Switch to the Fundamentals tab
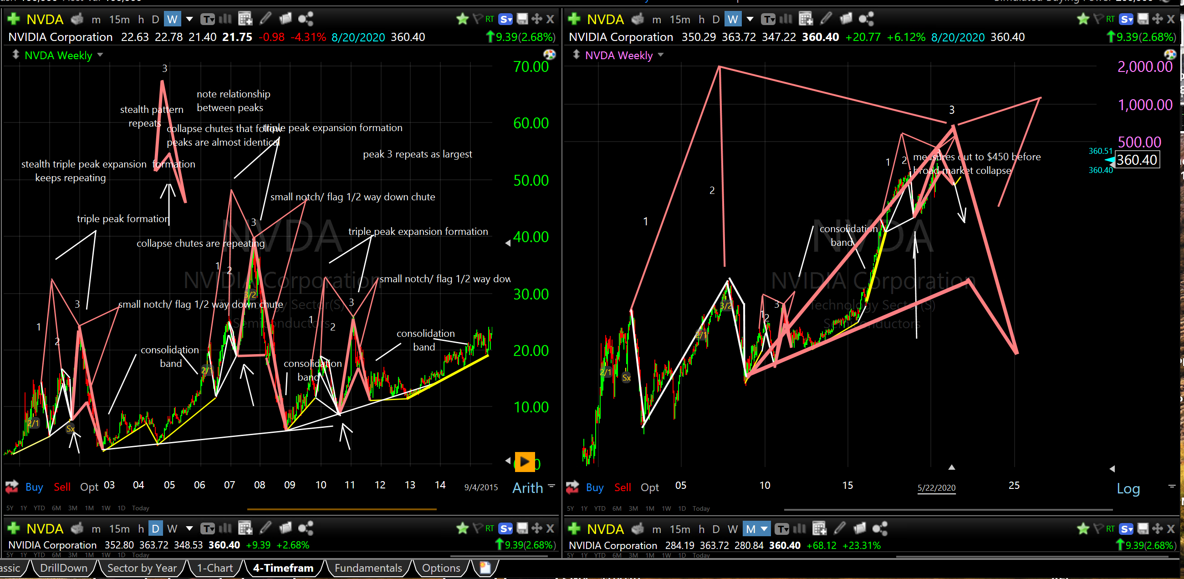Image resolution: width=1184 pixels, height=579 pixels. (368, 568)
